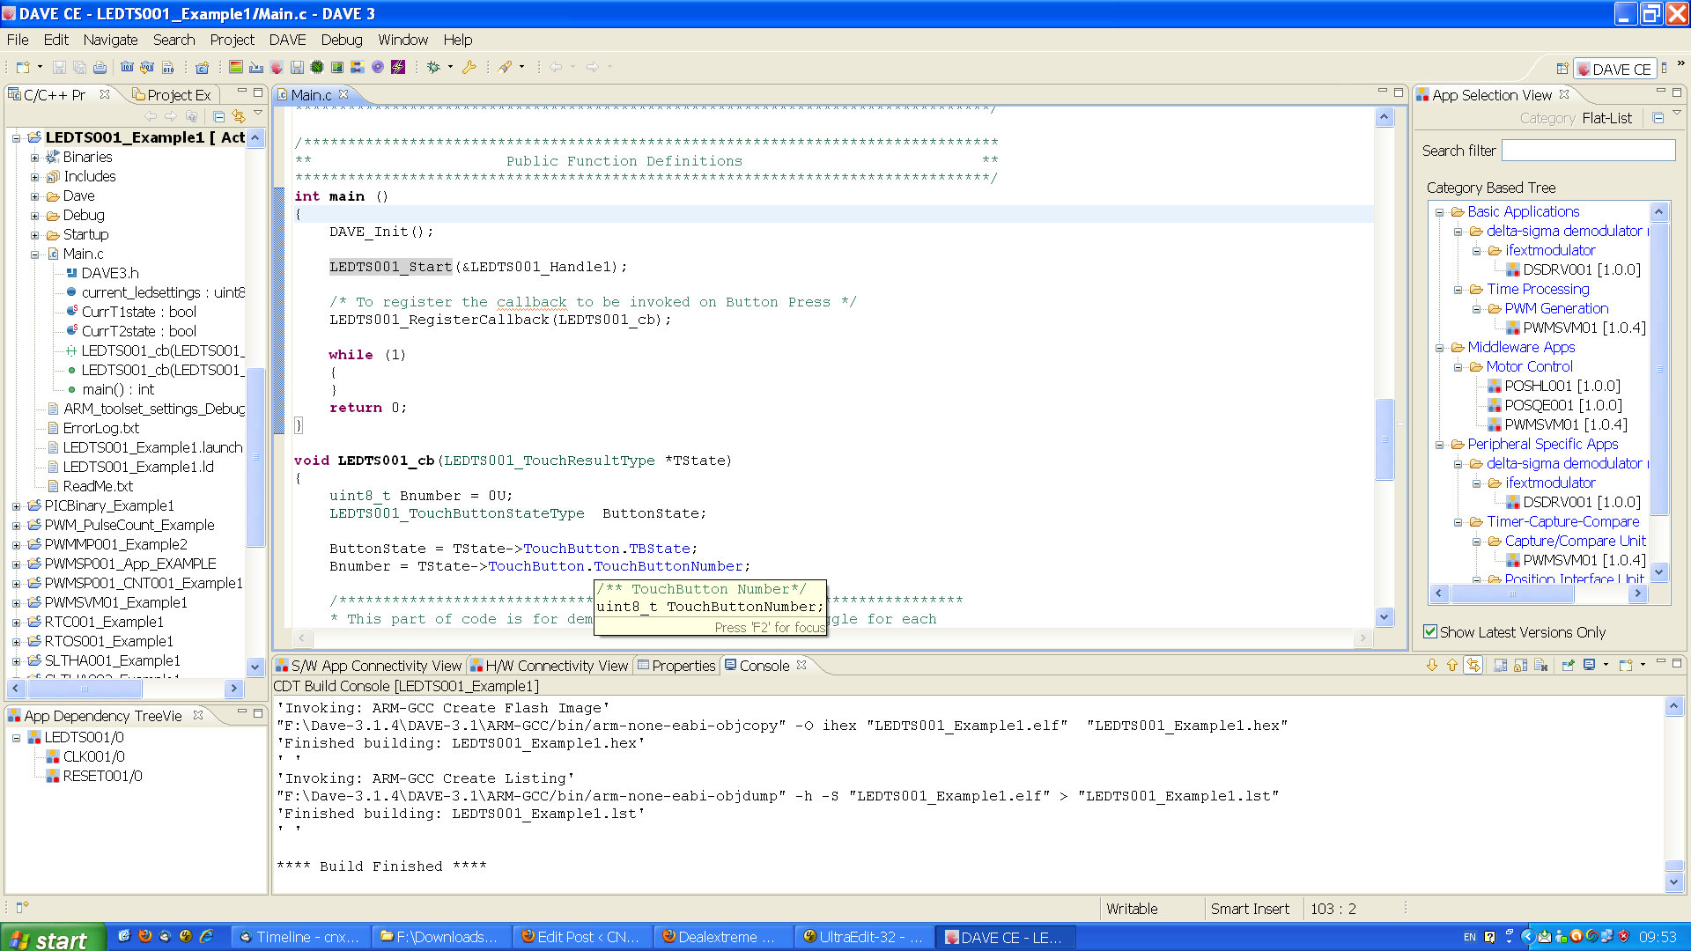
Task: Go to next error in Console
Action: pyautogui.click(x=1432, y=665)
